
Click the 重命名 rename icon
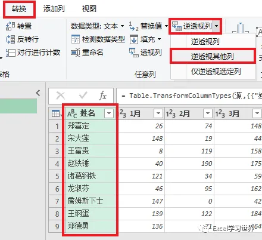click(76, 53)
